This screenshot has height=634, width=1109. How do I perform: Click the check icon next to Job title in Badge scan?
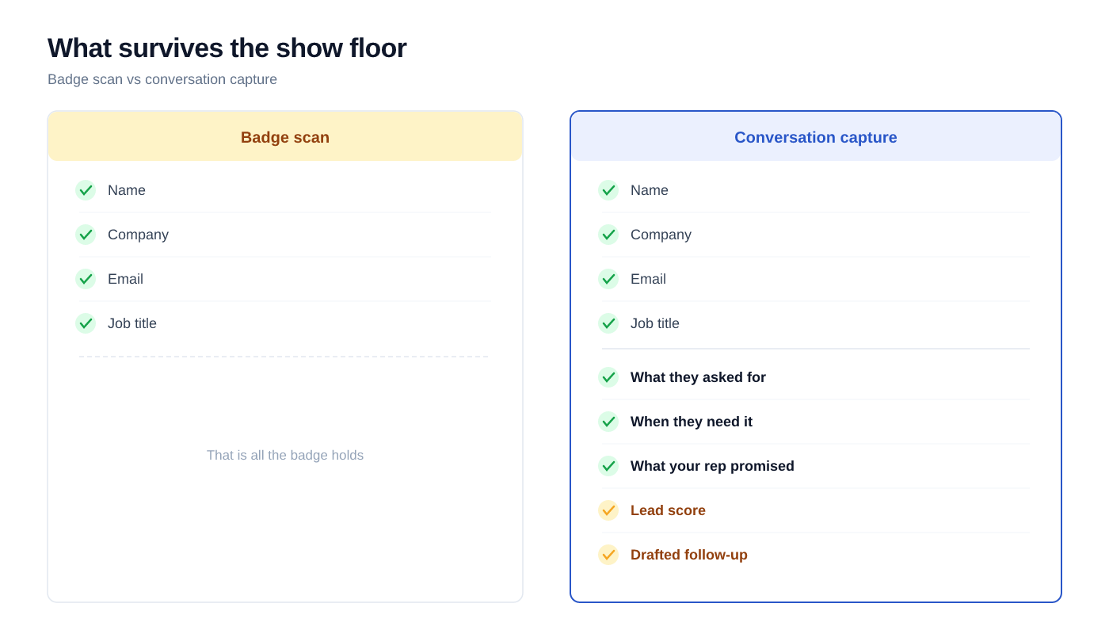[86, 323]
